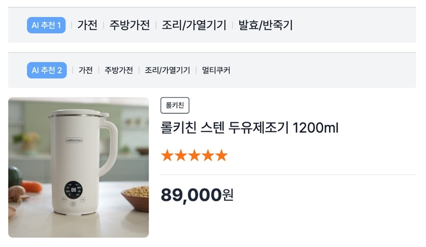Go to 주방가전 in AI 추천 2 row
The image size is (426, 247).
pyautogui.click(x=119, y=70)
